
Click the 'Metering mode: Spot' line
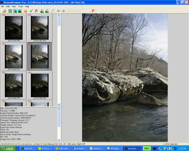coord(9,132)
